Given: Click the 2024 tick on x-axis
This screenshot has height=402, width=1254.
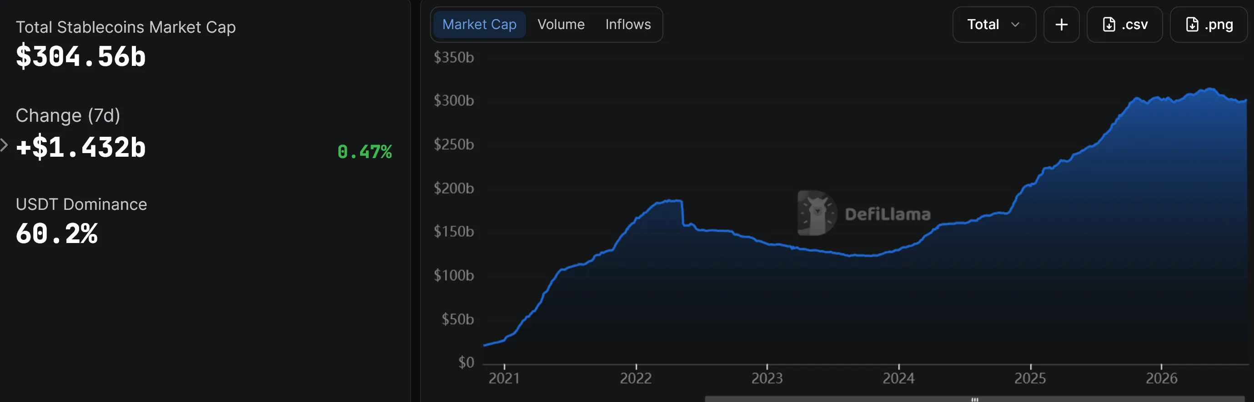Looking at the screenshot, I should coord(898,377).
